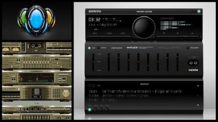Click the 'ZEE. G' display on gold stack
Screen dimensions: 218x122
(37, 97)
